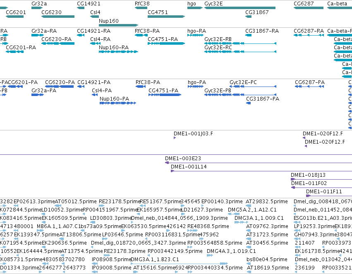Select protein Gyc32E-PC label
352x274 pixels.
[x=243, y=82]
